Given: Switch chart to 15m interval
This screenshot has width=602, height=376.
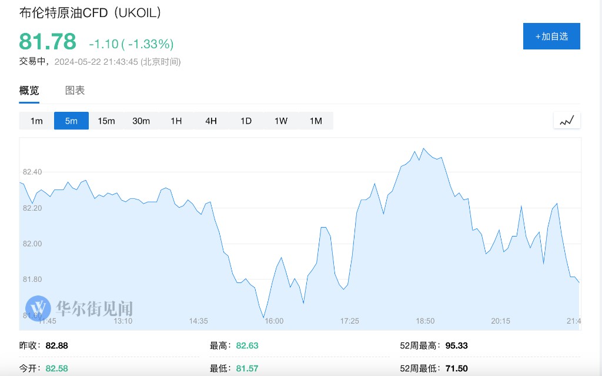Looking at the screenshot, I should 106,121.
